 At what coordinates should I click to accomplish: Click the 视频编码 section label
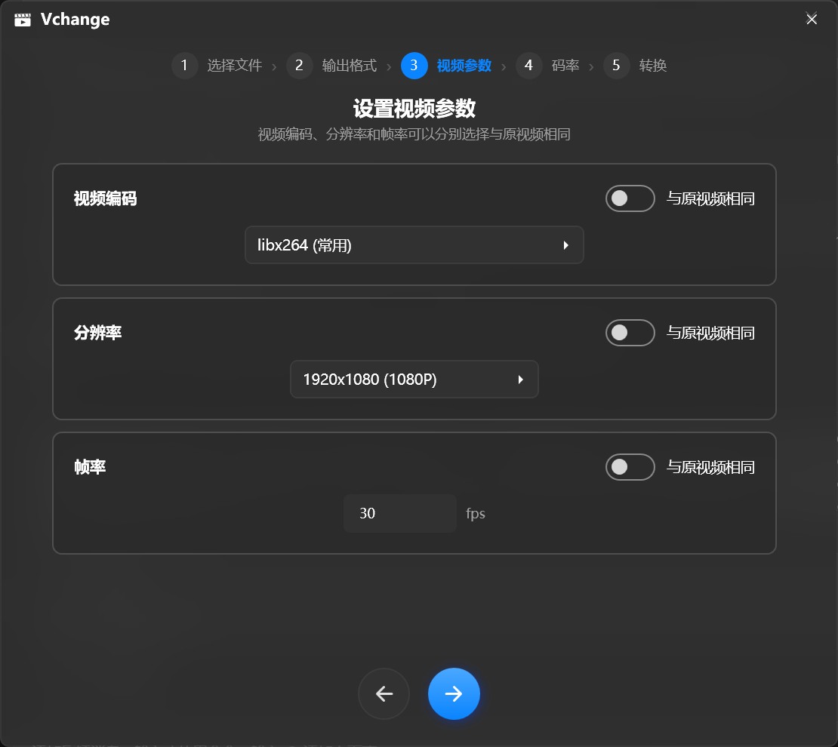coord(105,198)
